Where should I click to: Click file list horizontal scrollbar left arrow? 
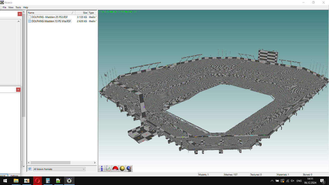pyautogui.click(x=29, y=163)
